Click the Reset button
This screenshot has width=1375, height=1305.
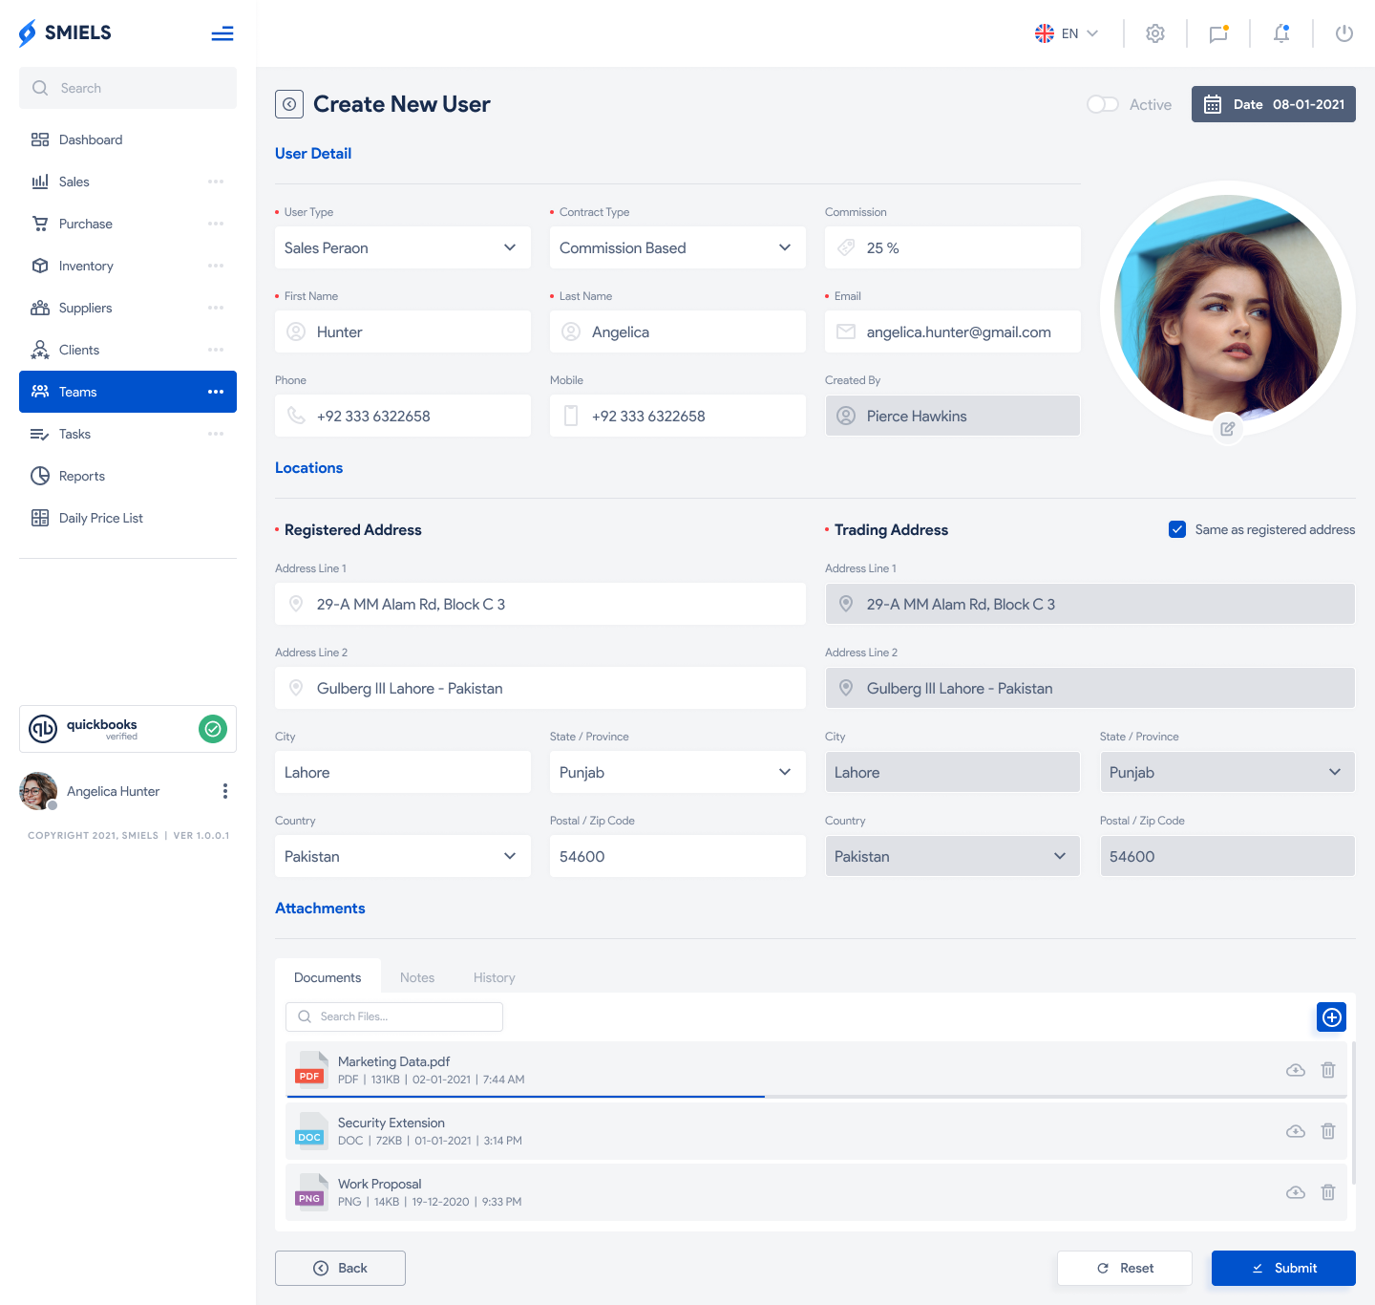1125,1268
